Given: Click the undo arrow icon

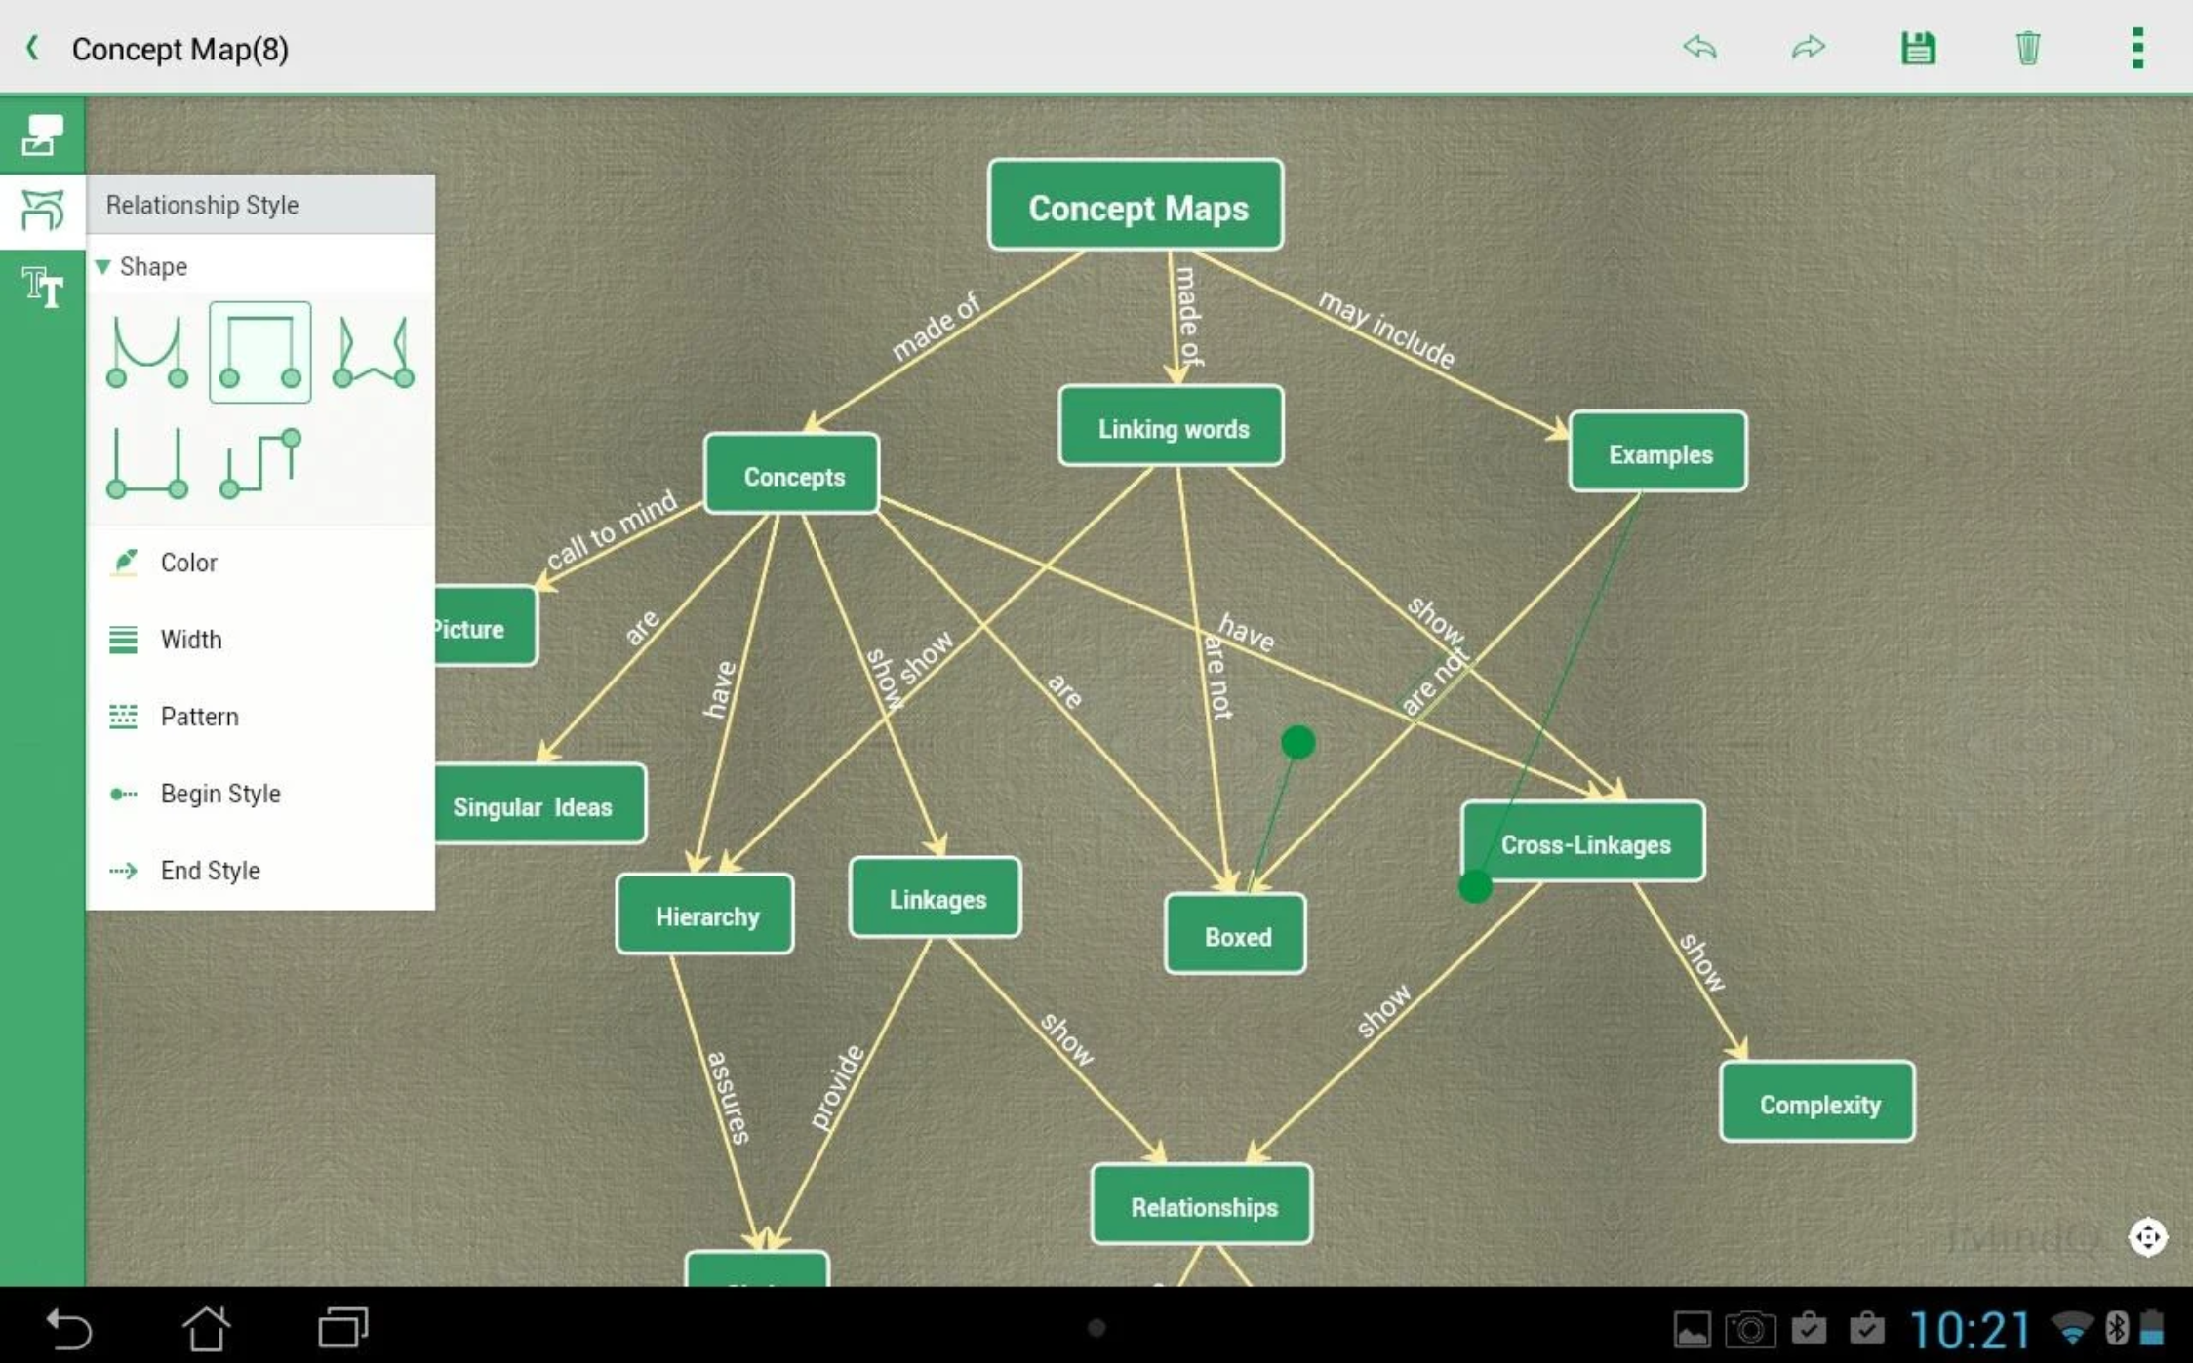Looking at the screenshot, I should click(x=1699, y=47).
